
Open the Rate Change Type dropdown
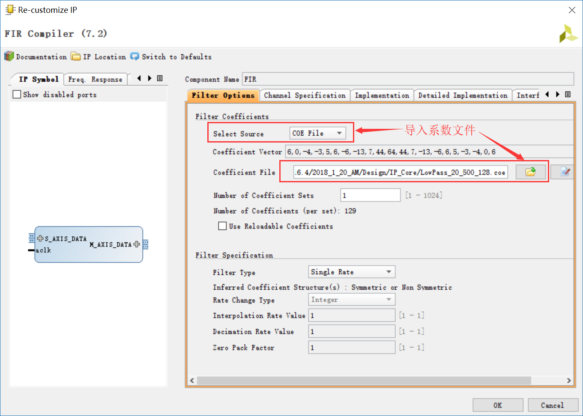pyautogui.click(x=352, y=300)
